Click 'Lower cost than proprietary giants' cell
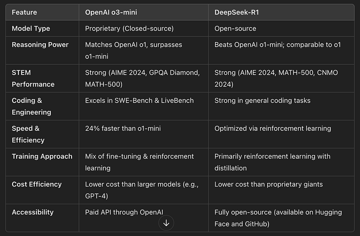 (268, 184)
